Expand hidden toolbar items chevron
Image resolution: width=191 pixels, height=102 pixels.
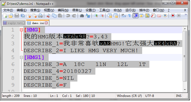[186, 15]
